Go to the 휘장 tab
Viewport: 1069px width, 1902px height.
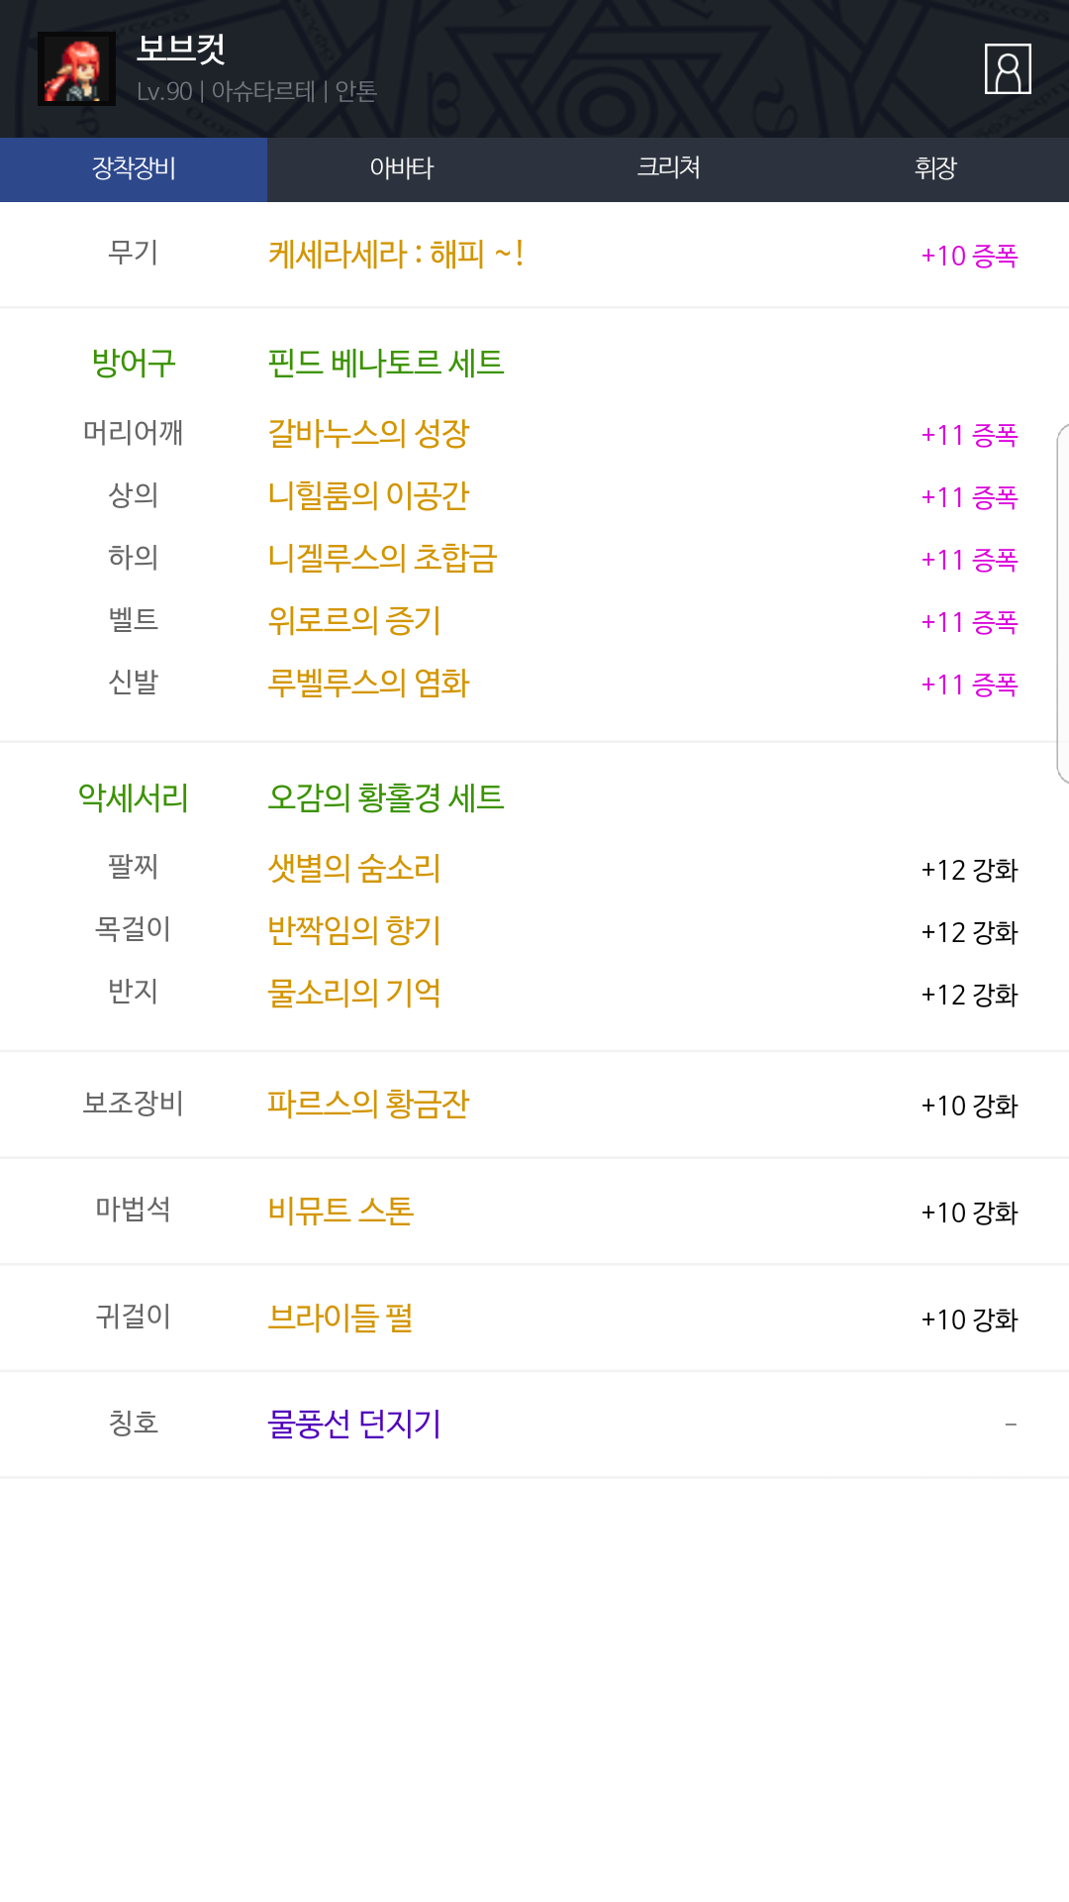pyautogui.click(x=935, y=168)
